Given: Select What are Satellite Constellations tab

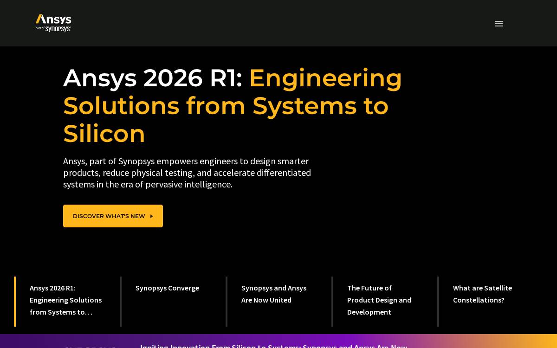Looking at the screenshot, I should coord(490,302).
